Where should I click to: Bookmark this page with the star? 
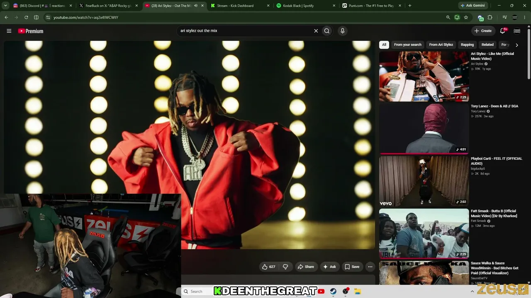click(466, 17)
